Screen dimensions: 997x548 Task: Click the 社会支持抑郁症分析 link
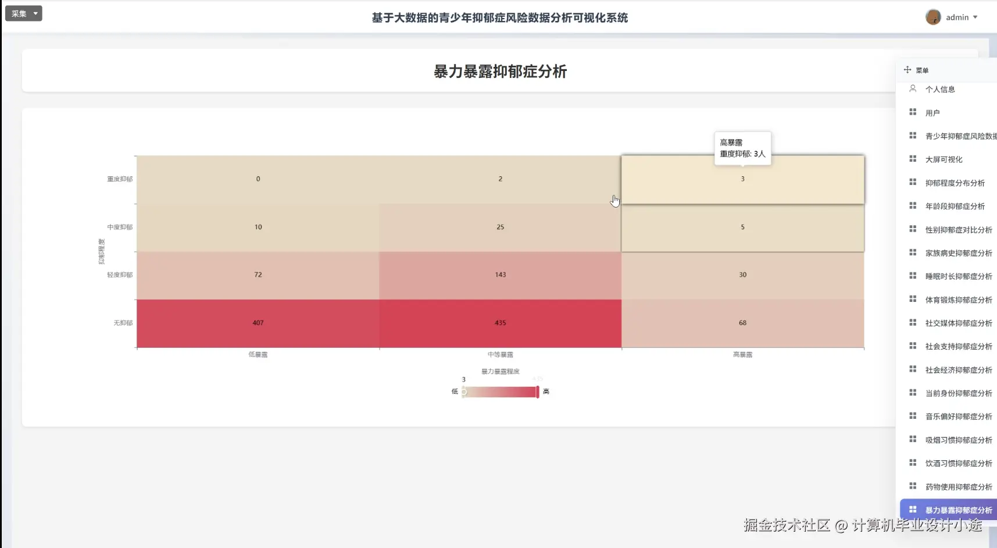coord(958,346)
